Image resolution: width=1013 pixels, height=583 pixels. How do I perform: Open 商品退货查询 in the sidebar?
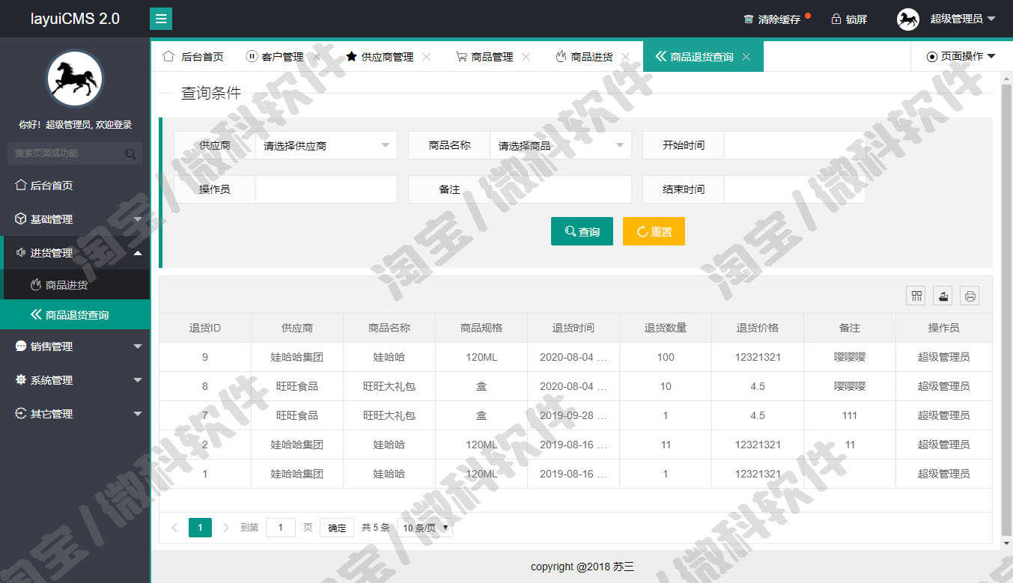[75, 315]
